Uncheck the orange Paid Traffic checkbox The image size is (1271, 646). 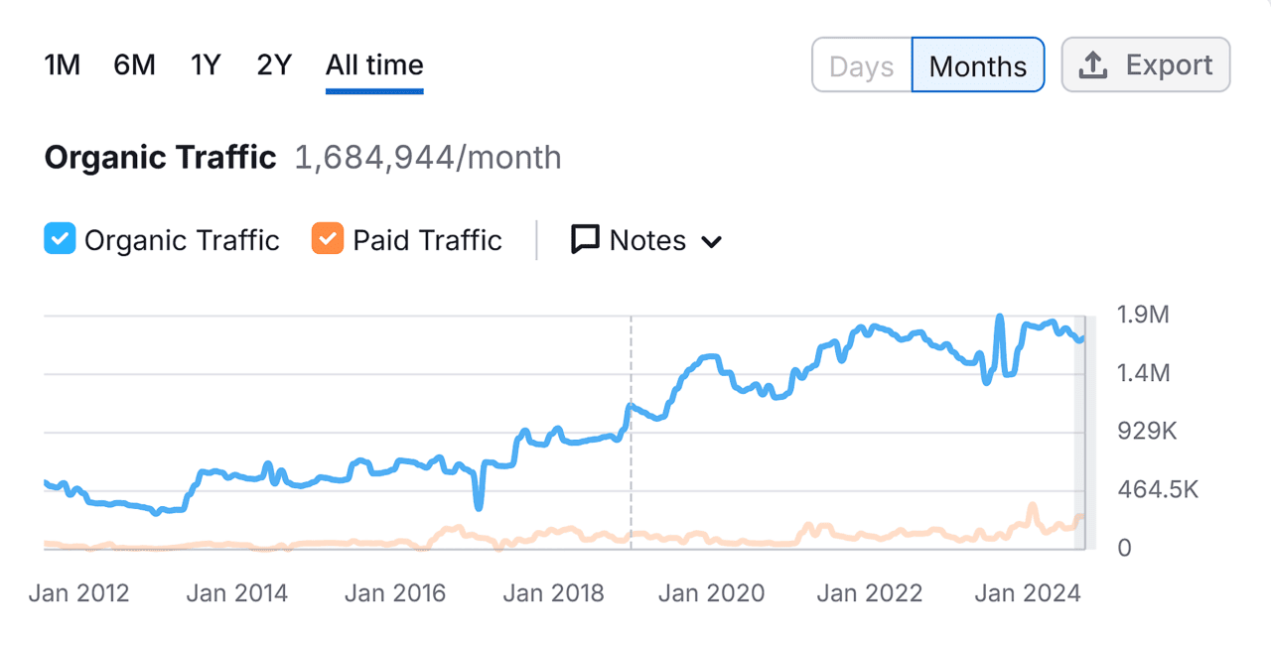(x=327, y=240)
